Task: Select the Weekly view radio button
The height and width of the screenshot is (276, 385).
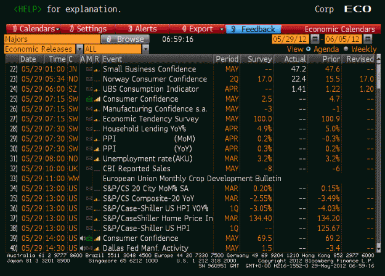Action: pos(346,49)
